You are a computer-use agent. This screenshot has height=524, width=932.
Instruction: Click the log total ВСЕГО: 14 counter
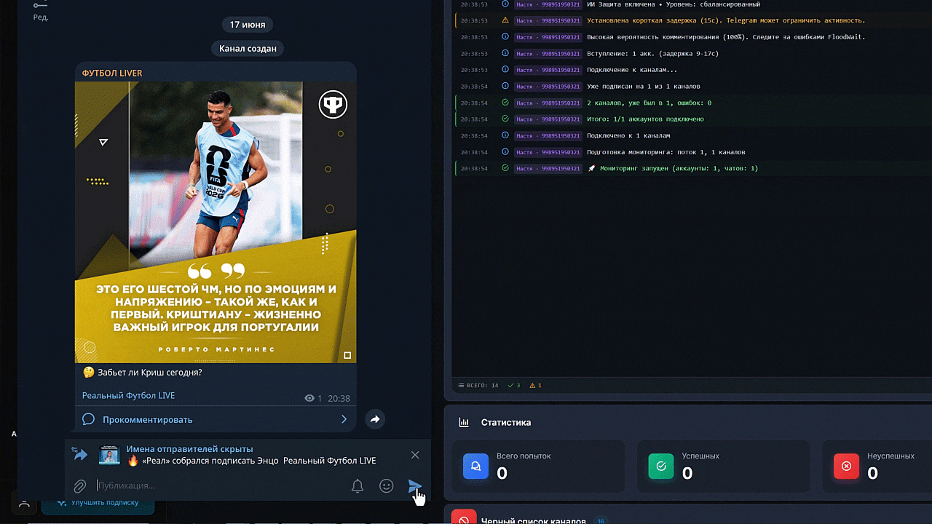(478, 385)
